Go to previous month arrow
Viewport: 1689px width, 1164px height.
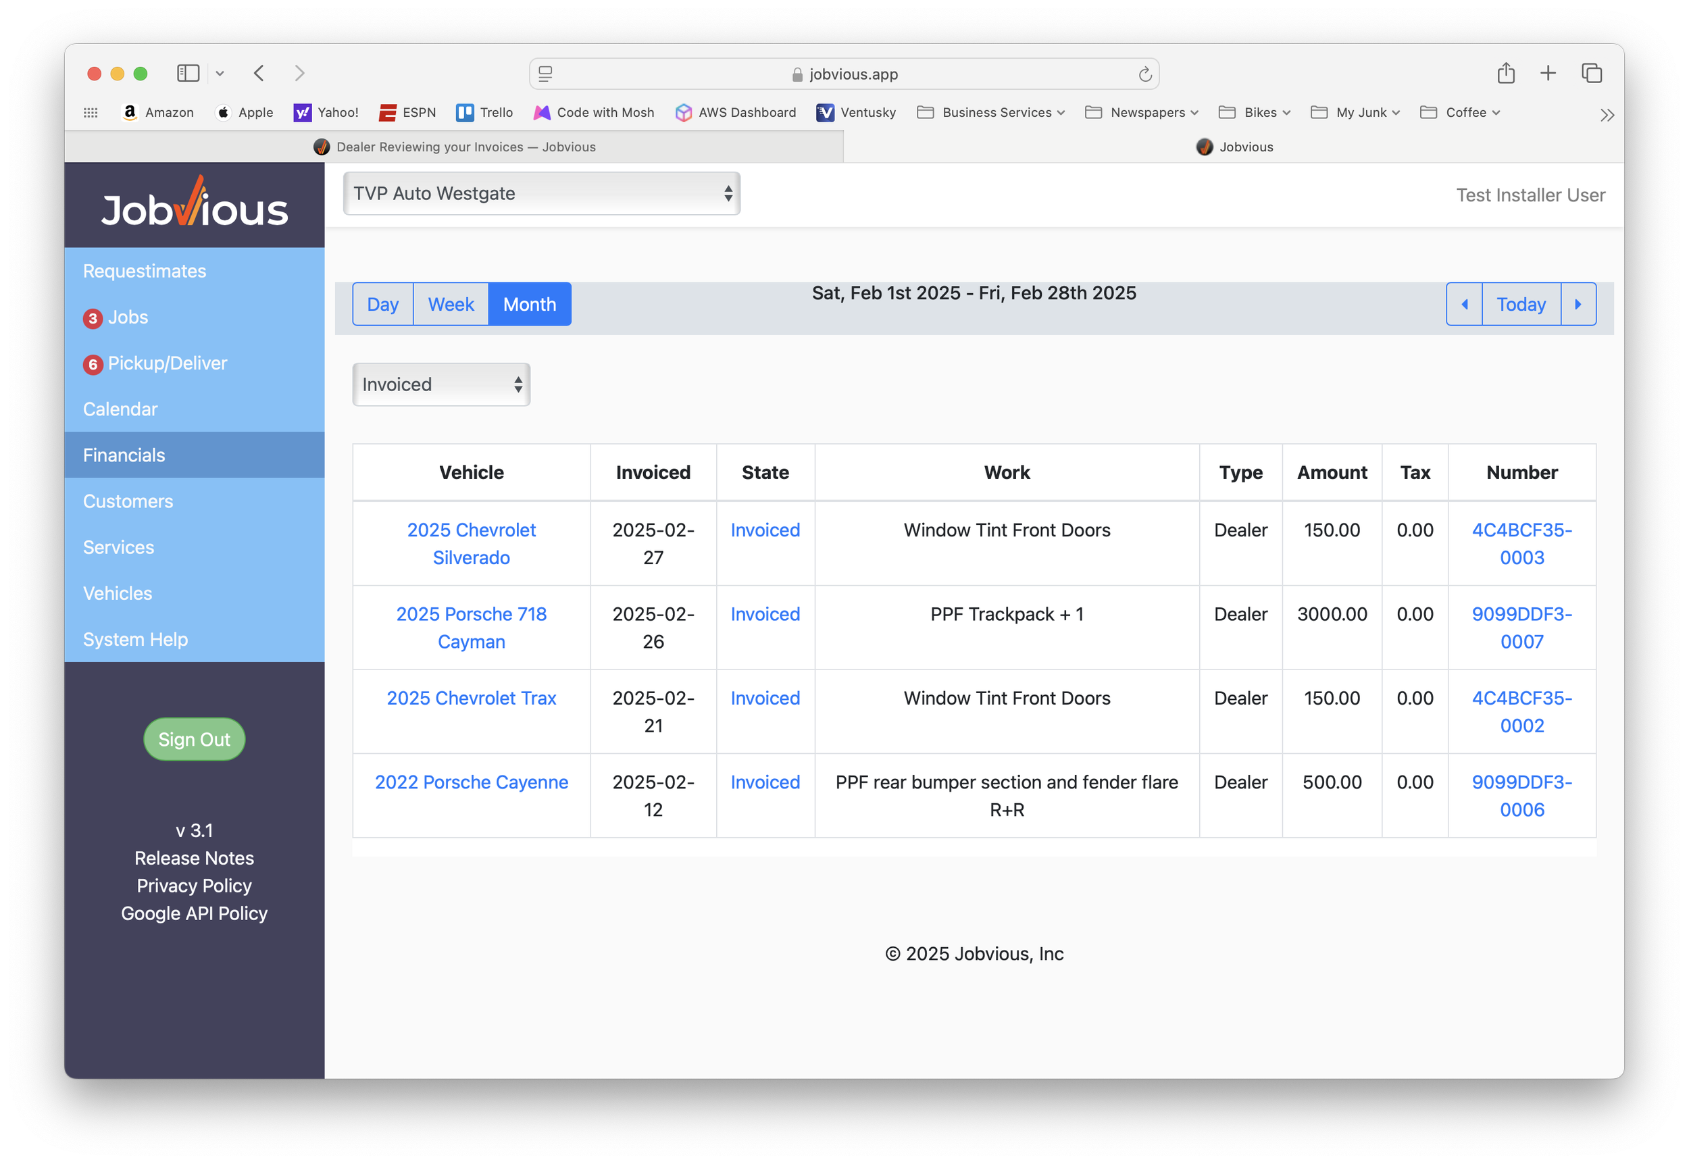1465,304
